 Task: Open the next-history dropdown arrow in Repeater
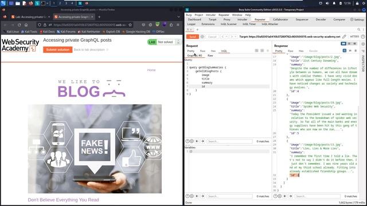point(236,37)
